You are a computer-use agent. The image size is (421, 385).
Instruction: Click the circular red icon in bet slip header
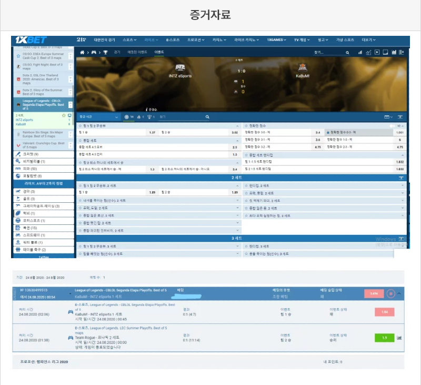(390, 293)
